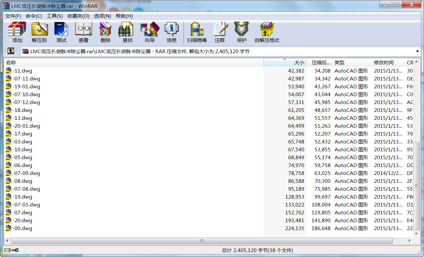
Task: Click the archive path address field
Action: tap(217, 51)
